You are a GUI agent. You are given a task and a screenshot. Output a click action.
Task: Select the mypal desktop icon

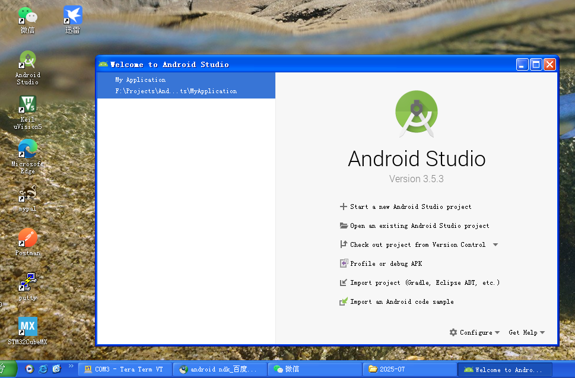(x=27, y=198)
